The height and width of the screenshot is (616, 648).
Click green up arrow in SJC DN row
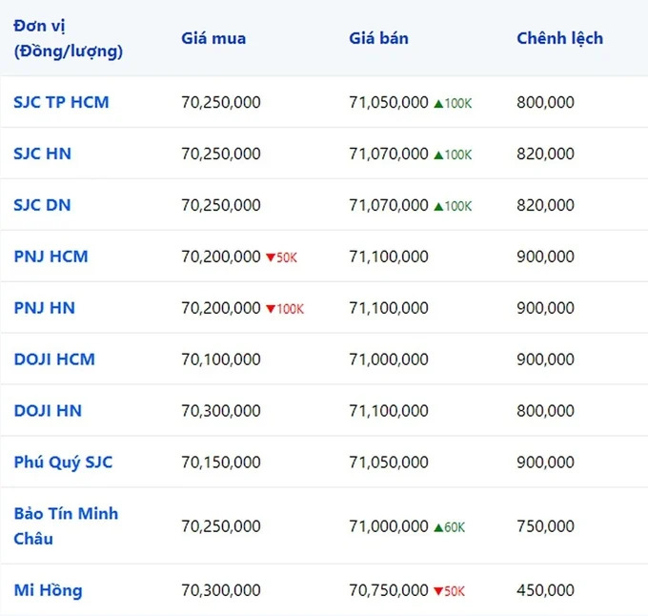[438, 206]
